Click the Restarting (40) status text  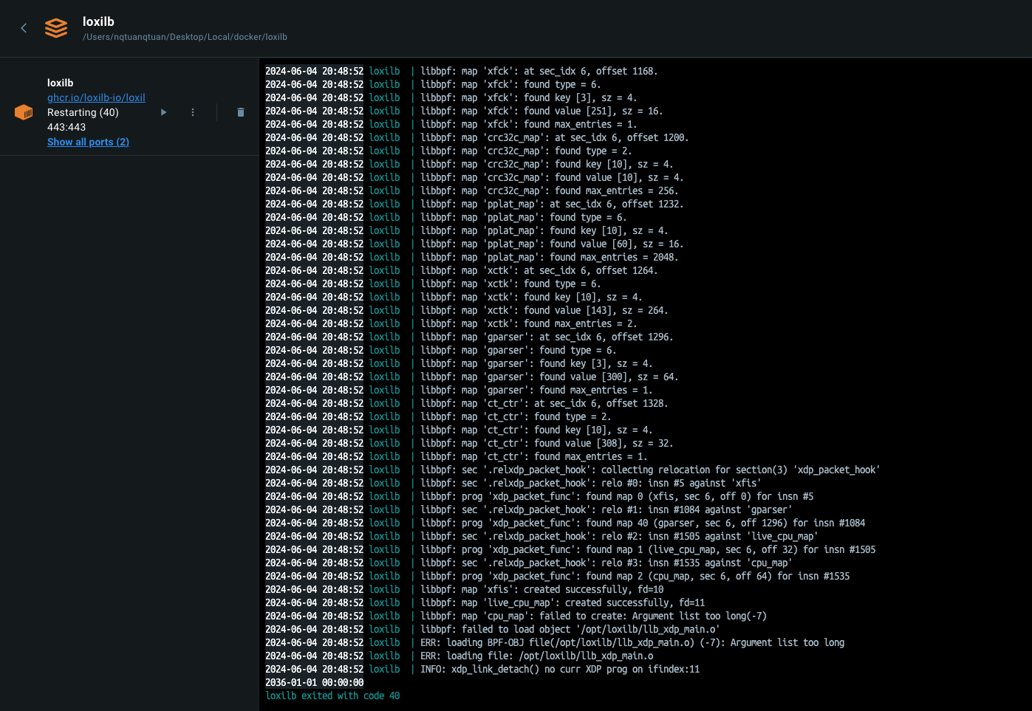(x=83, y=112)
